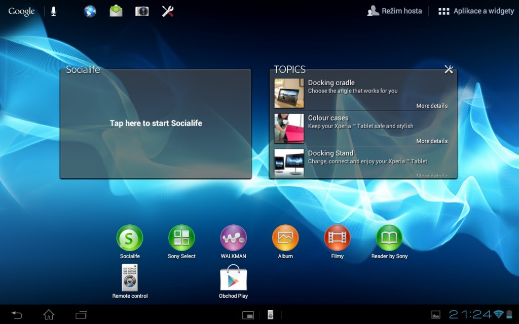Click More details for Colour cases
519x324 pixels.
432,141
